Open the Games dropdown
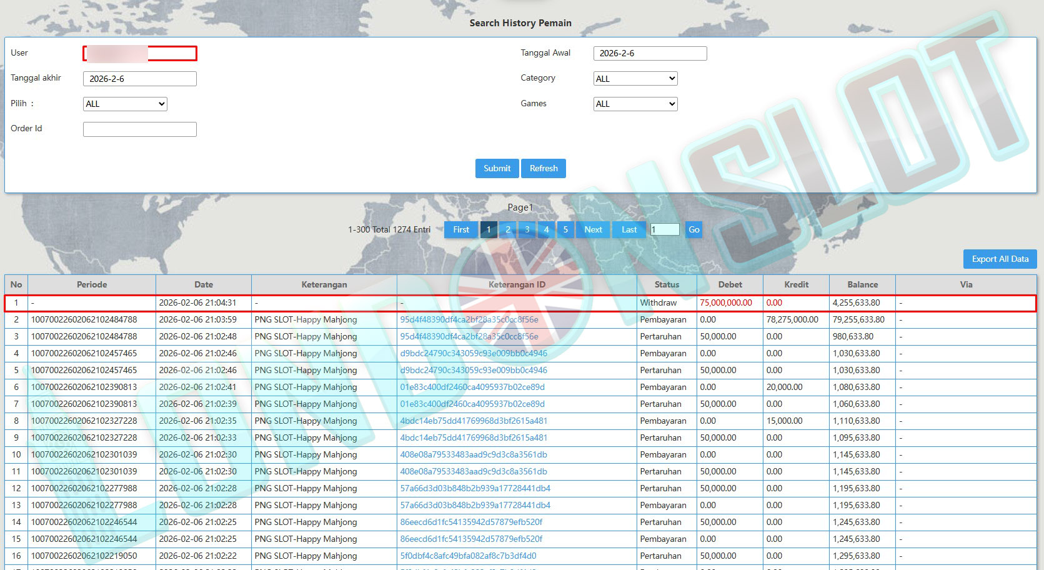 point(635,104)
